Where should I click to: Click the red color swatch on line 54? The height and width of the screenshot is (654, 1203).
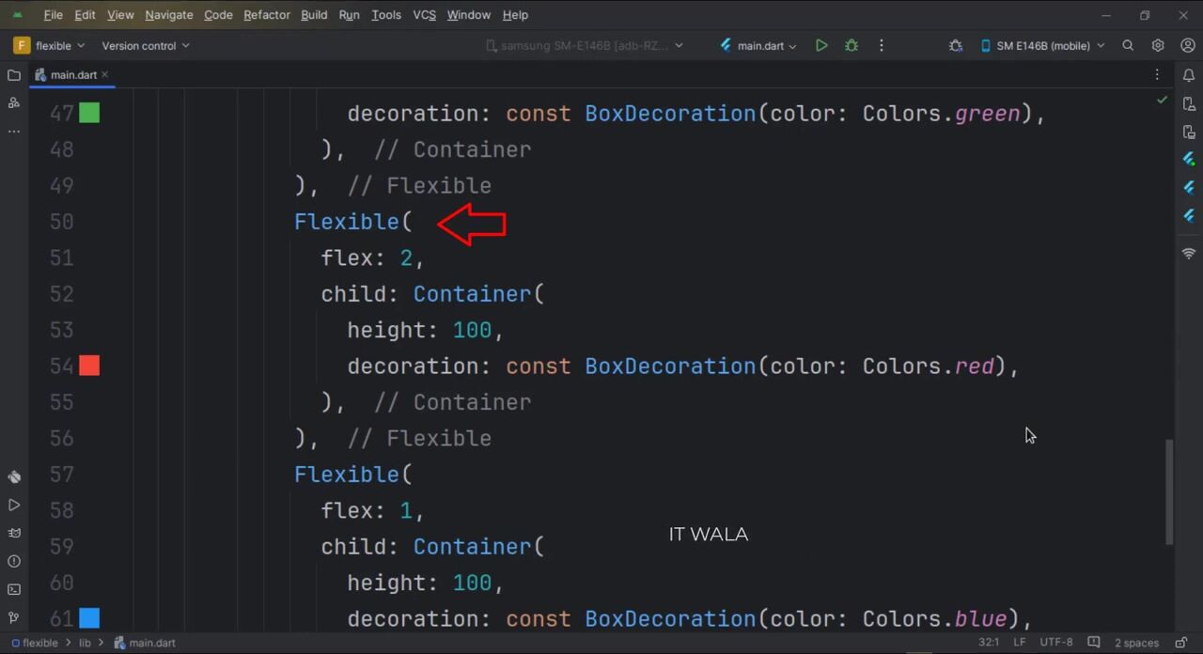pos(89,366)
